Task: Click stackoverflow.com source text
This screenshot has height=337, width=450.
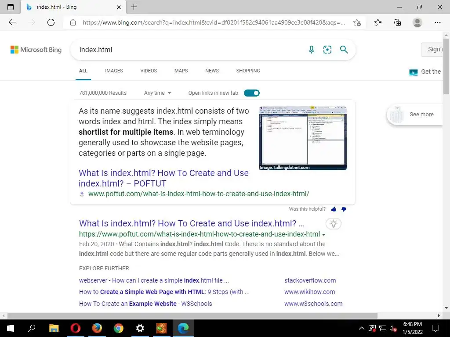Action: click(x=310, y=280)
